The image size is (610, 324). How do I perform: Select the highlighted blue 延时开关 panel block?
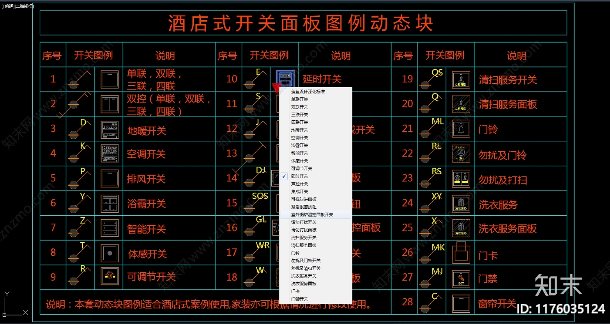pyautogui.click(x=285, y=78)
